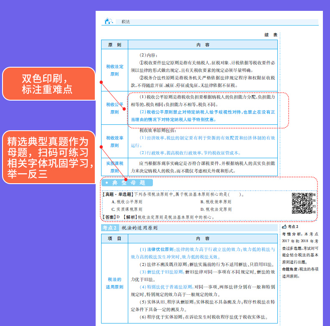Click the (4)特别法优于普通法原则 line

tap(203, 291)
